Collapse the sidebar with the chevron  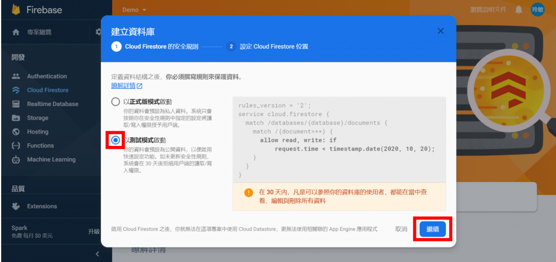click(x=98, y=254)
